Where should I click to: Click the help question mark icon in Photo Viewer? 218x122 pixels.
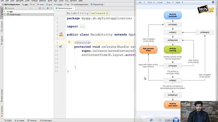point(213,2)
